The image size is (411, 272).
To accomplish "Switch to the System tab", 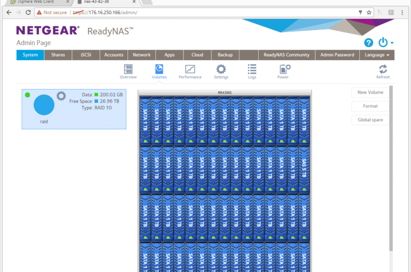I will click(x=30, y=55).
